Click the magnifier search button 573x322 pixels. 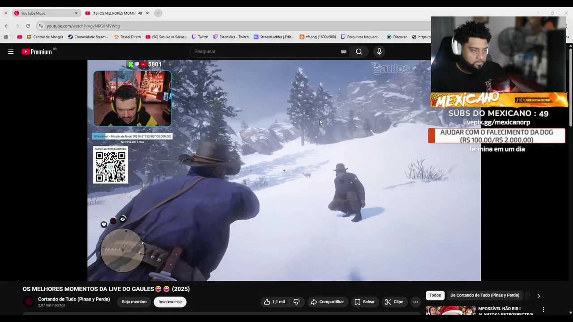point(359,51)
